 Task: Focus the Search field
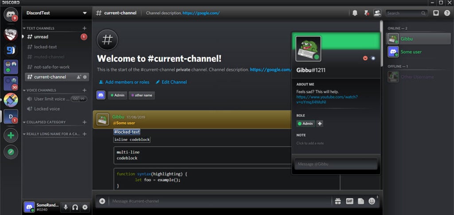[x=406, y=13]
